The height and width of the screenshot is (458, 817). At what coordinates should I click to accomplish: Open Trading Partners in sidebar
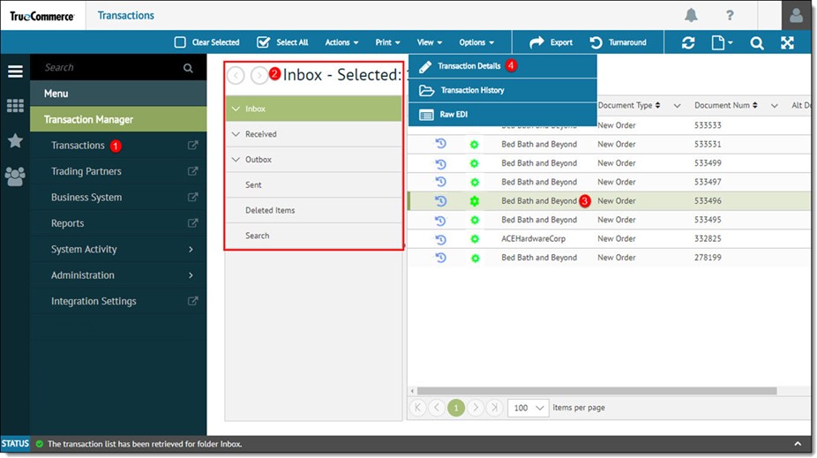tap(86, 171)
